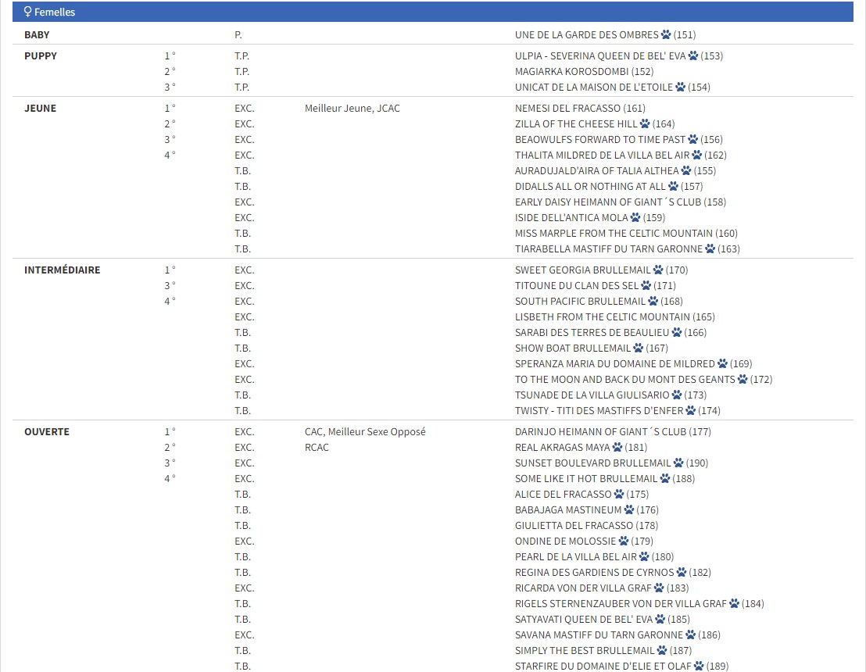Click paw icon after THALITA MILDRED DE LA VILLA BEL AIR
This screenshot has height=672, width=866.
point(697,155)
